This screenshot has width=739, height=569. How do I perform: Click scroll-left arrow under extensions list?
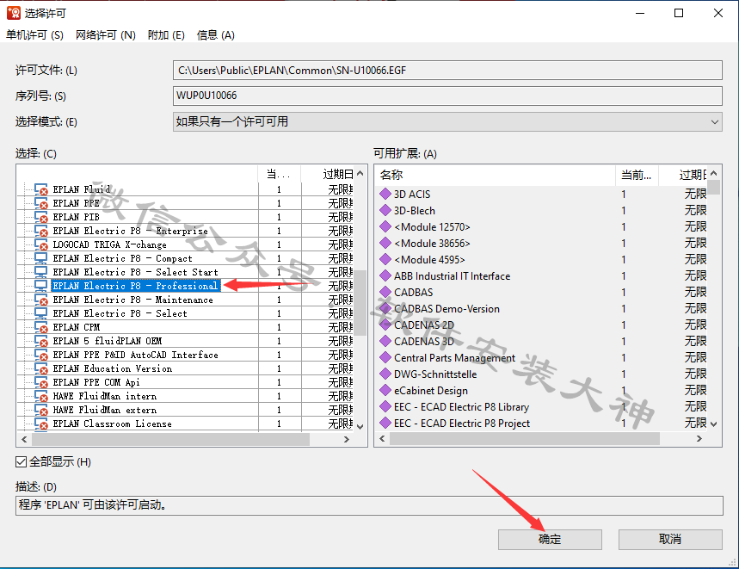382,439
